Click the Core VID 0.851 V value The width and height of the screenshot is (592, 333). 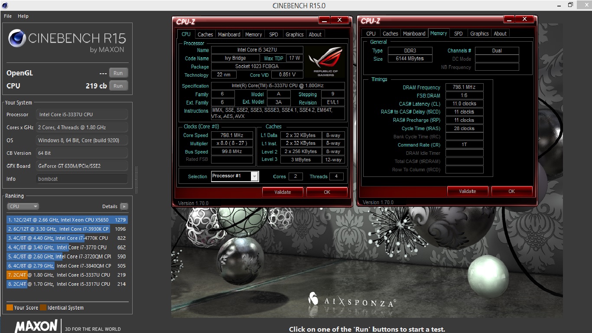pos(287,75)
